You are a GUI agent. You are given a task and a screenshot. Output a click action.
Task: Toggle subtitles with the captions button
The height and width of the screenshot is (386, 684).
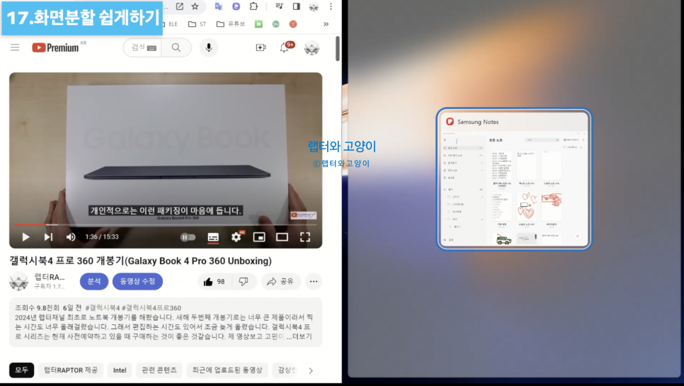pos(213,237)
